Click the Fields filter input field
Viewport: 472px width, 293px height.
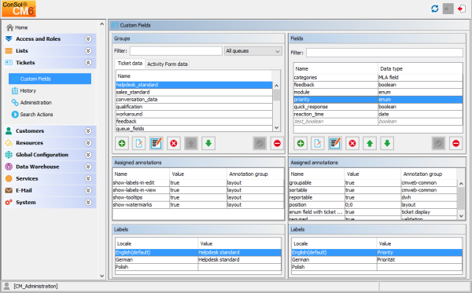tap(385, 53)
